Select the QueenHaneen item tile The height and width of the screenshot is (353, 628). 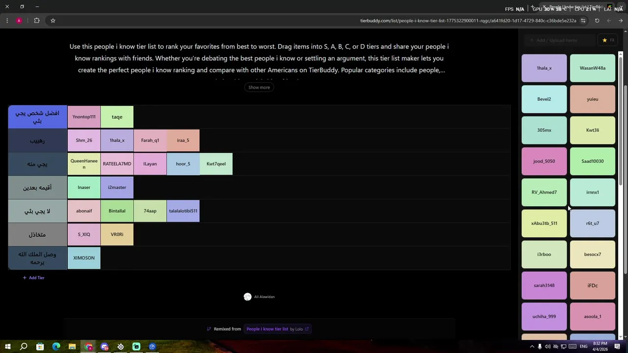pos(84,164)
